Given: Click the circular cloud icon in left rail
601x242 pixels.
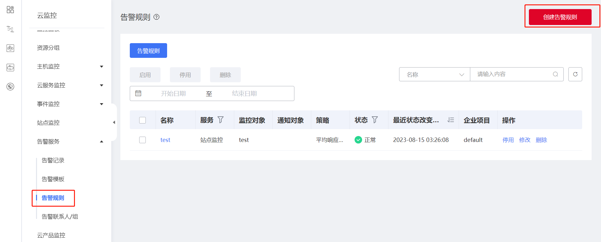Looking at the screenshot, I should pos(10,87).
